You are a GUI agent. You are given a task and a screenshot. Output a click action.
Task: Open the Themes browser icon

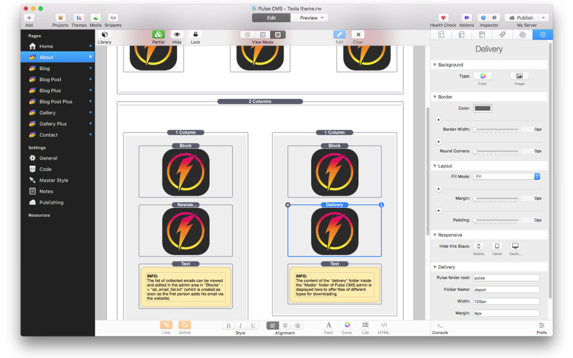click(x=79, y=18)
